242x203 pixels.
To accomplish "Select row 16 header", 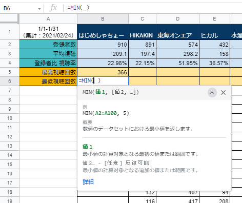I will click(10, 174).
